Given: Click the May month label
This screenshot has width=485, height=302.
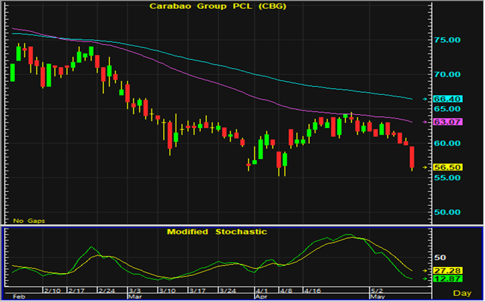Looking at the screenshot, I should point(377,296).
